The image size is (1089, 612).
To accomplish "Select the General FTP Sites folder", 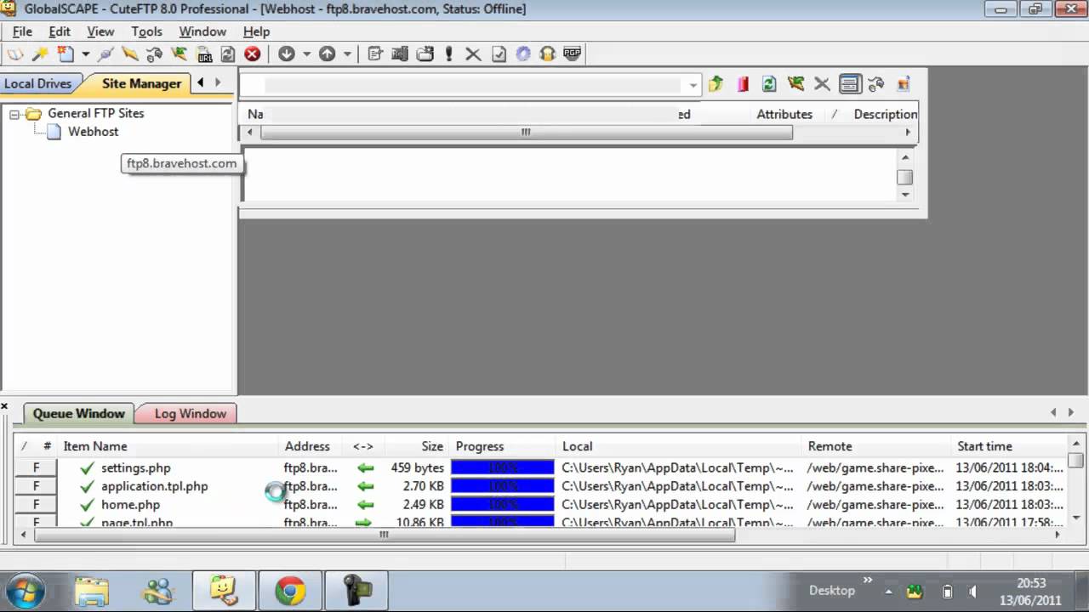I will 95,113.
